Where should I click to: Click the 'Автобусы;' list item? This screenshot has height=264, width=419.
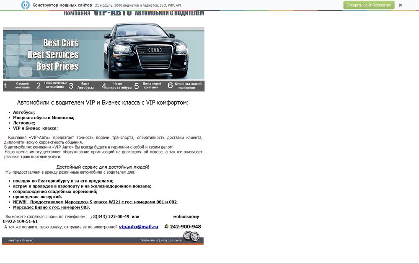24,113
